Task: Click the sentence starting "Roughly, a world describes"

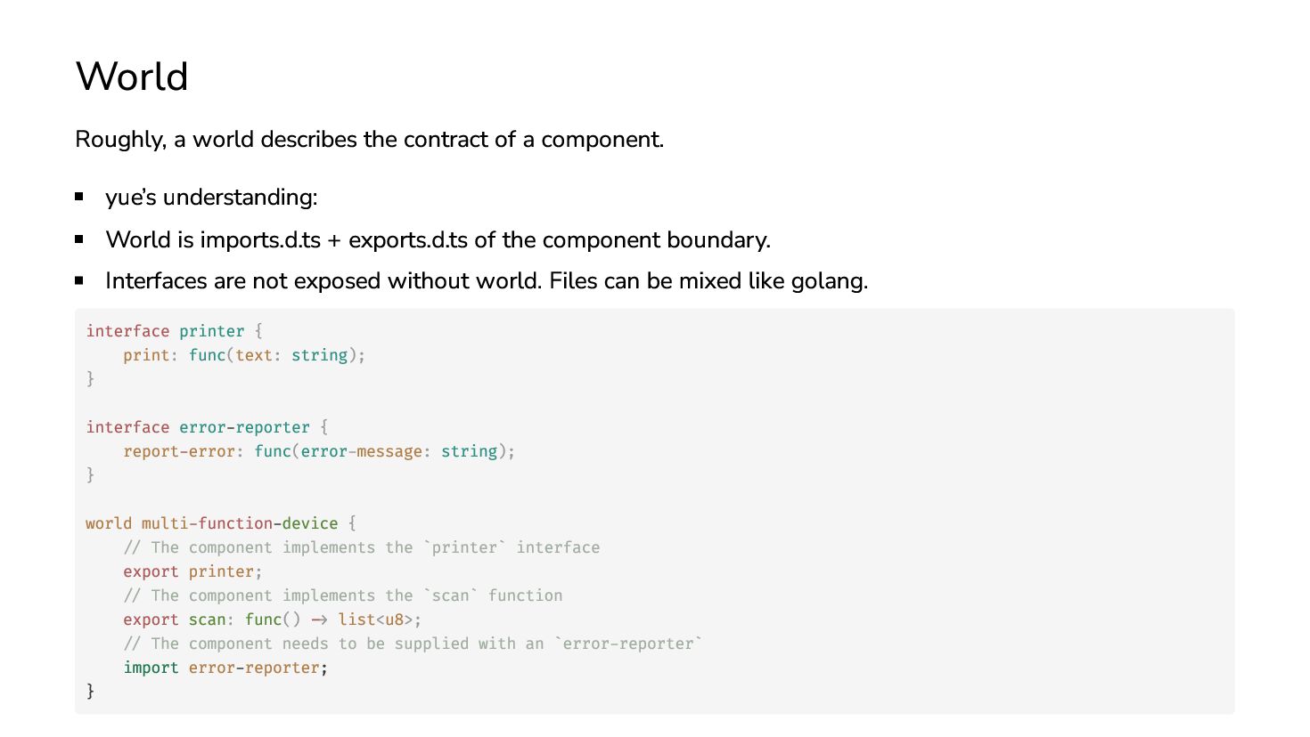Action: [x=369, y=140]
